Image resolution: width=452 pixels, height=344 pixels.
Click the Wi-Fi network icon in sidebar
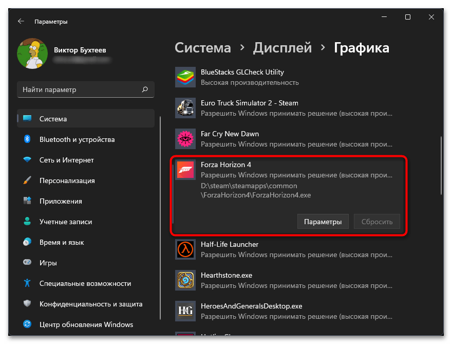[27, 159]
